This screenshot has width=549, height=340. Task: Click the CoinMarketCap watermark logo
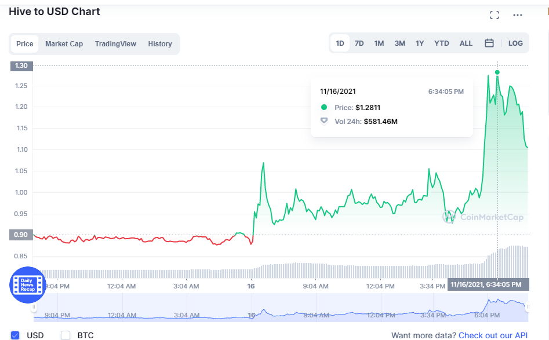tap(483, 217)
